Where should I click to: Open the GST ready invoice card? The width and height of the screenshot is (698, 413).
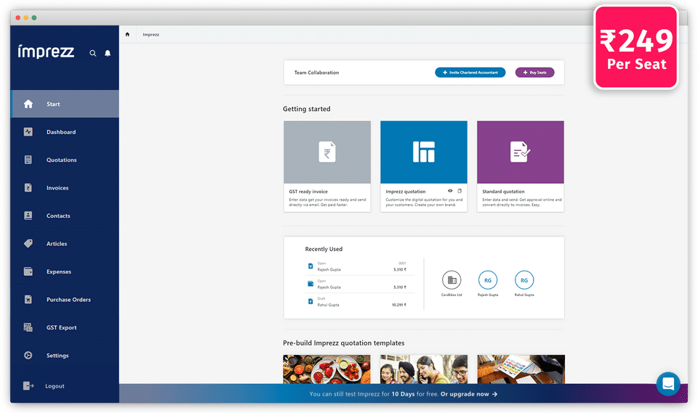[327, 166]
